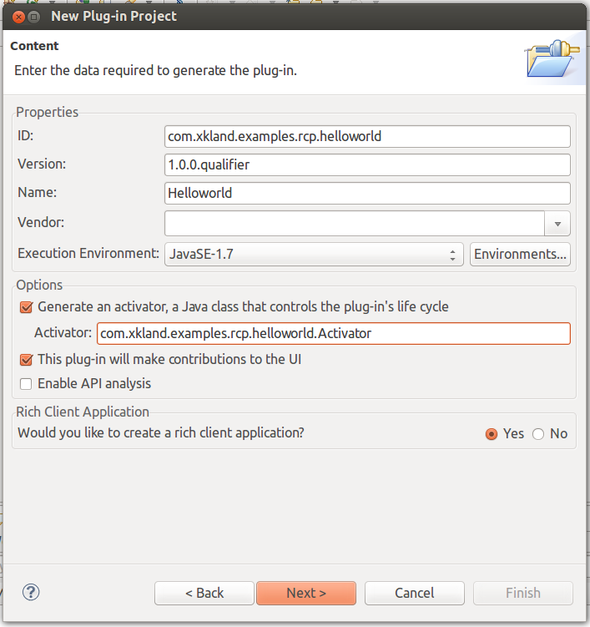Screen dimensions: 590x627
Task: Click 'Enter the data required' description text
Action: coord(155,70)
